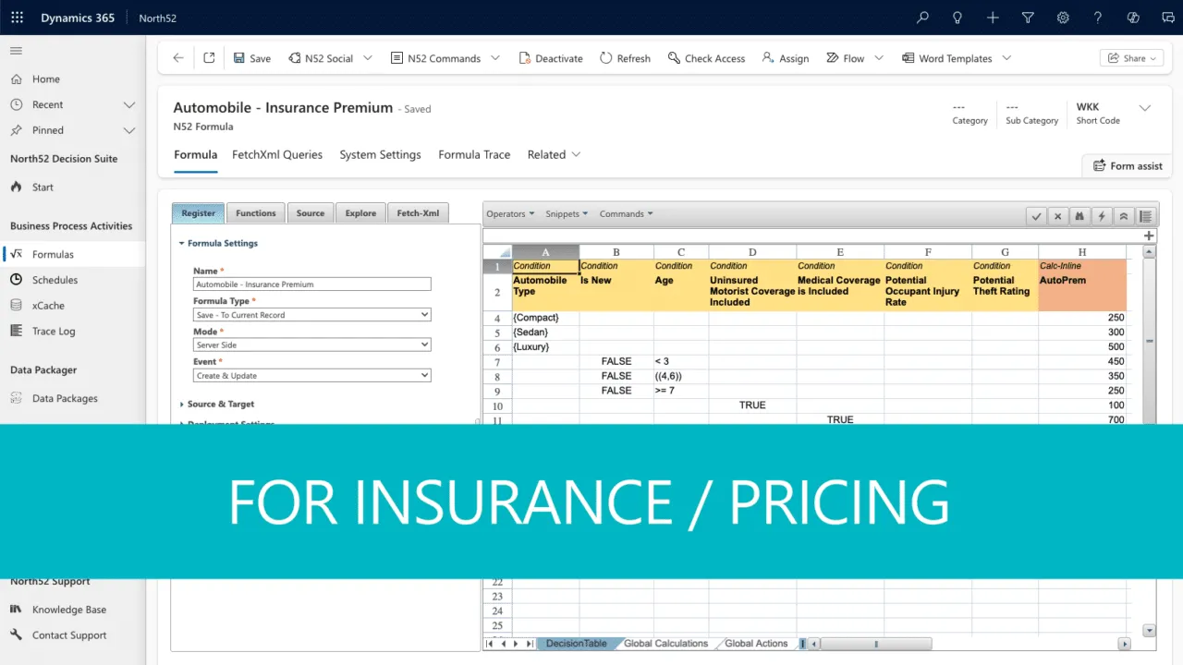Click the double-chevron collapse icon in formula editor
Image resolution: width=1183 pixels, height=665 pixels.
point(1124,216)
